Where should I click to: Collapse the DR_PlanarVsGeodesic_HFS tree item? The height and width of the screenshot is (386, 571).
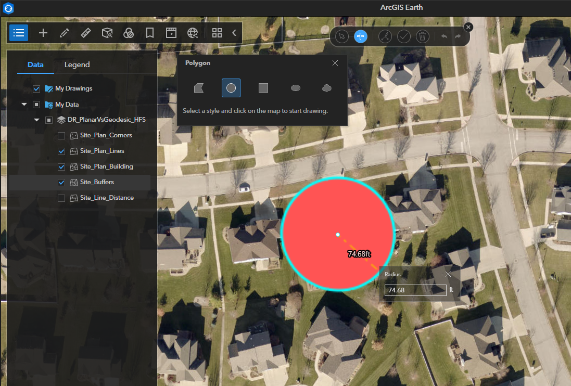pos(36,119)
